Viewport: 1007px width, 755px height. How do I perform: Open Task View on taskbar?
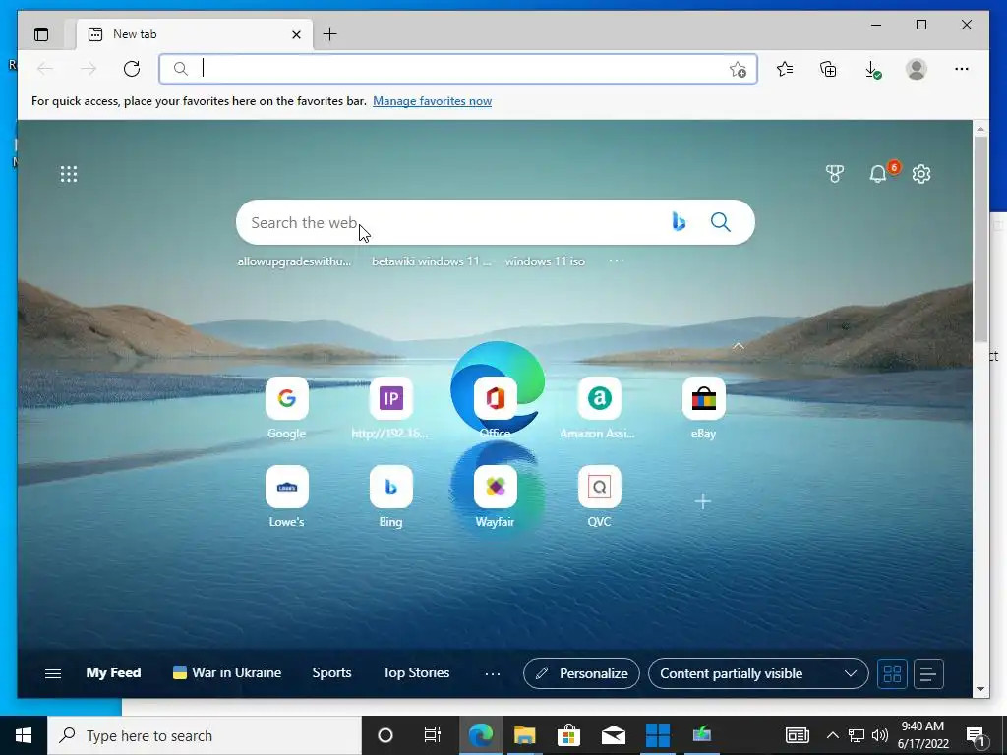[432, 735]
